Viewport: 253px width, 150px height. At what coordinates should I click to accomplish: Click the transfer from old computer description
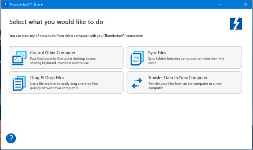click(185, 86)
